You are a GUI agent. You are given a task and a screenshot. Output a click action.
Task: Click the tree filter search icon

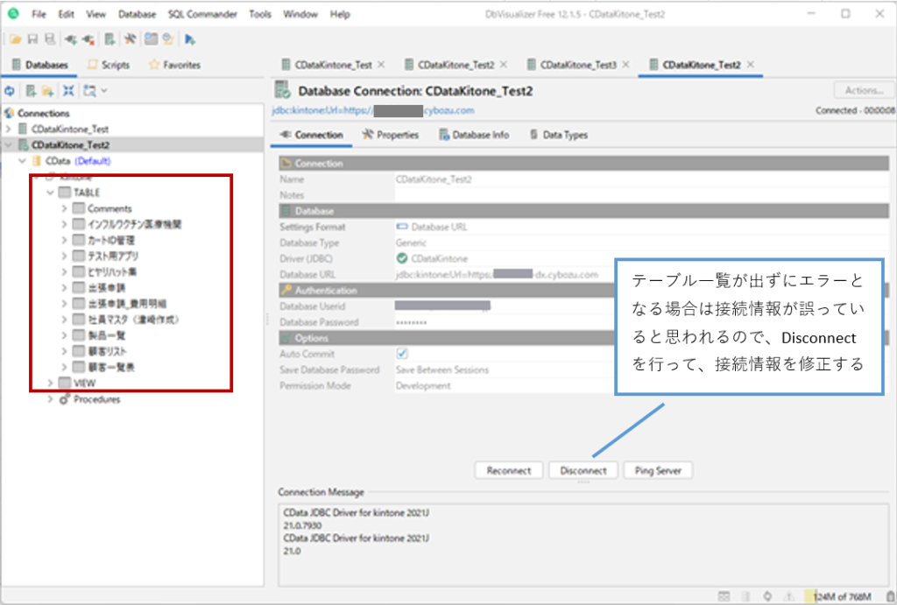(89, 90)
